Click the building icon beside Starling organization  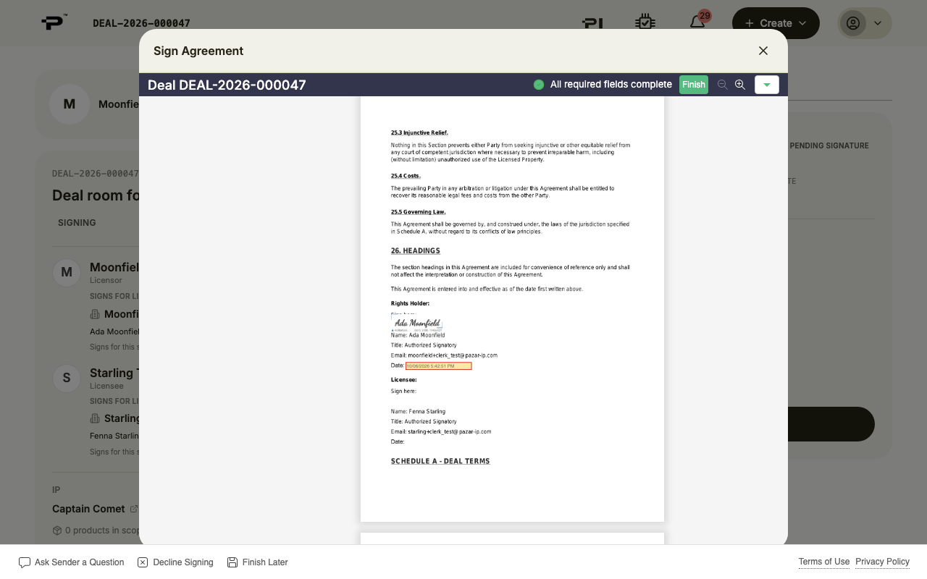(x=95, y=418)
